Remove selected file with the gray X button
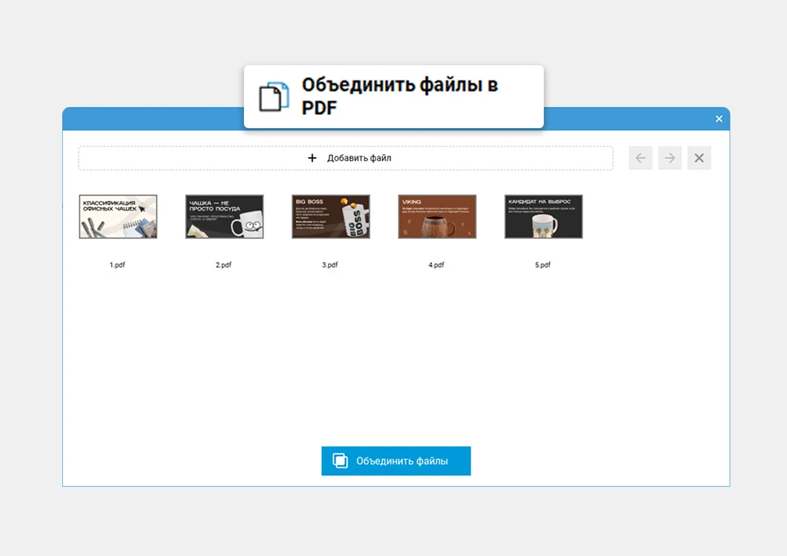Screen dimensions: 787x556 [699, 158]
